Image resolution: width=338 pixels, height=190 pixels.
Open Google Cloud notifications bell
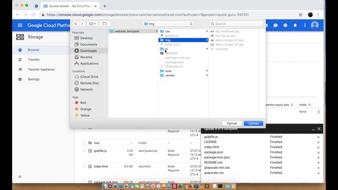tap(295, 25)
